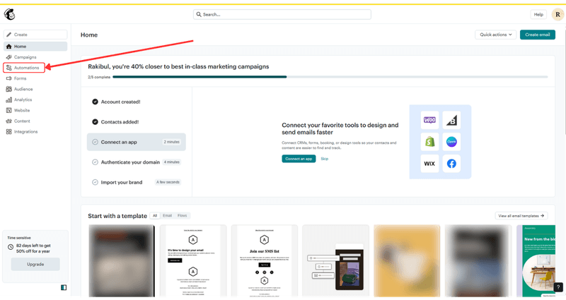Select the Authenticate your domain step circle
Viewport: 566px width, 300px height.
95,162
